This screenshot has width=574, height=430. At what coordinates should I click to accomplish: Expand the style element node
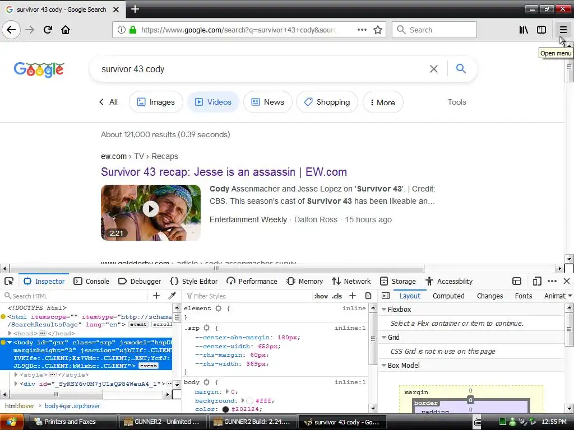click(x=16, y=375)
